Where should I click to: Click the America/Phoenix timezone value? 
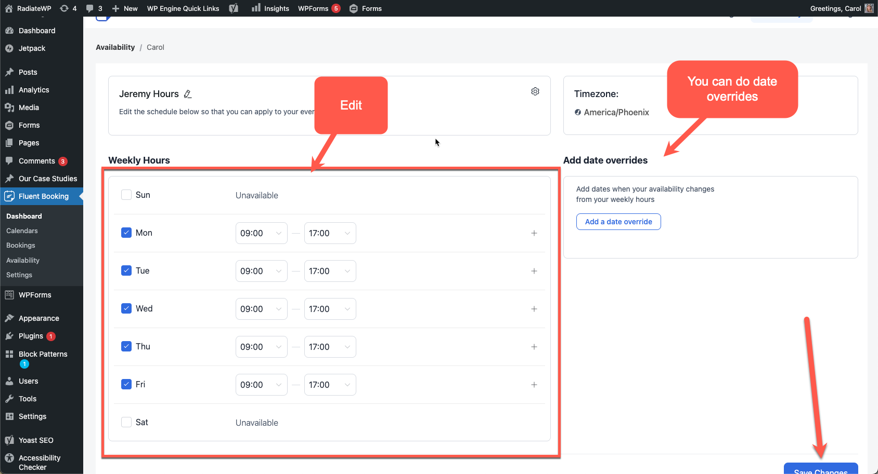616,112
